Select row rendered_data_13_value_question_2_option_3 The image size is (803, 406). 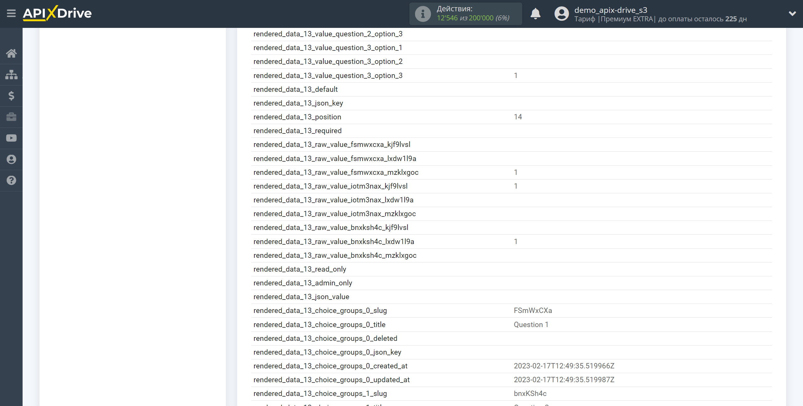click(x=511, y=34)
